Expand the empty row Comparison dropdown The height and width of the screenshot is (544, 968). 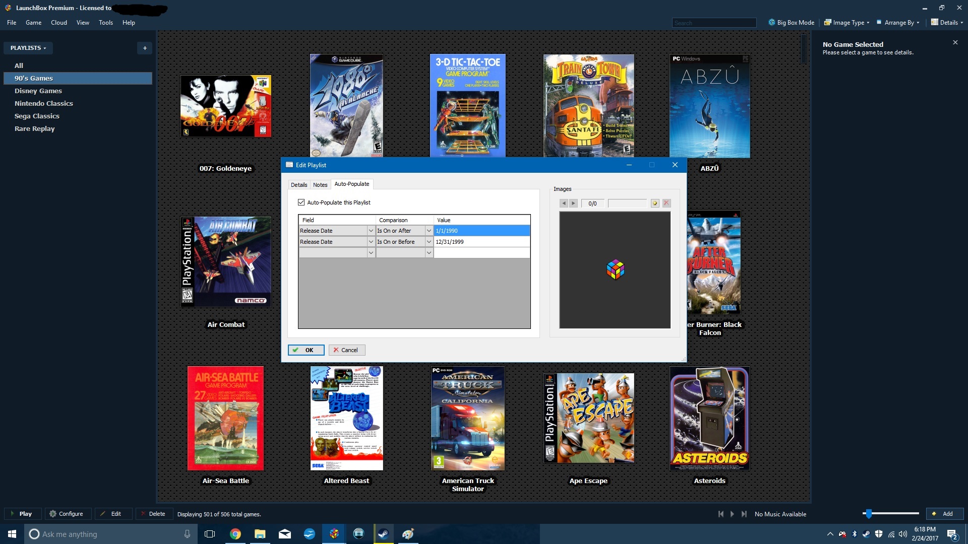click(x=429, y=253)
